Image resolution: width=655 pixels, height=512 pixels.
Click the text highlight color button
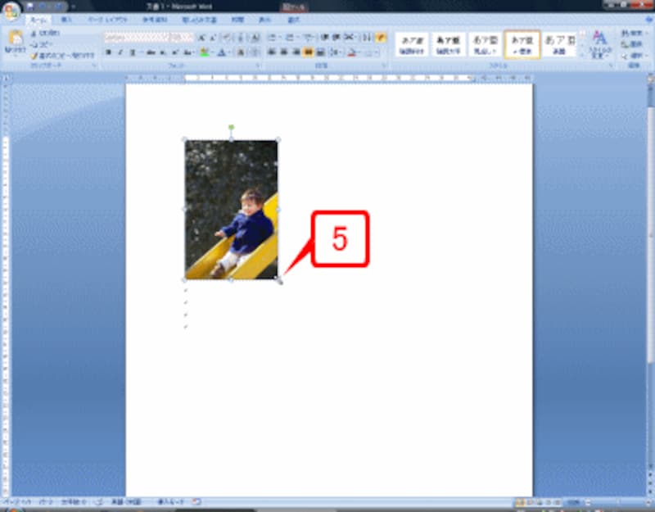[205, 52]
